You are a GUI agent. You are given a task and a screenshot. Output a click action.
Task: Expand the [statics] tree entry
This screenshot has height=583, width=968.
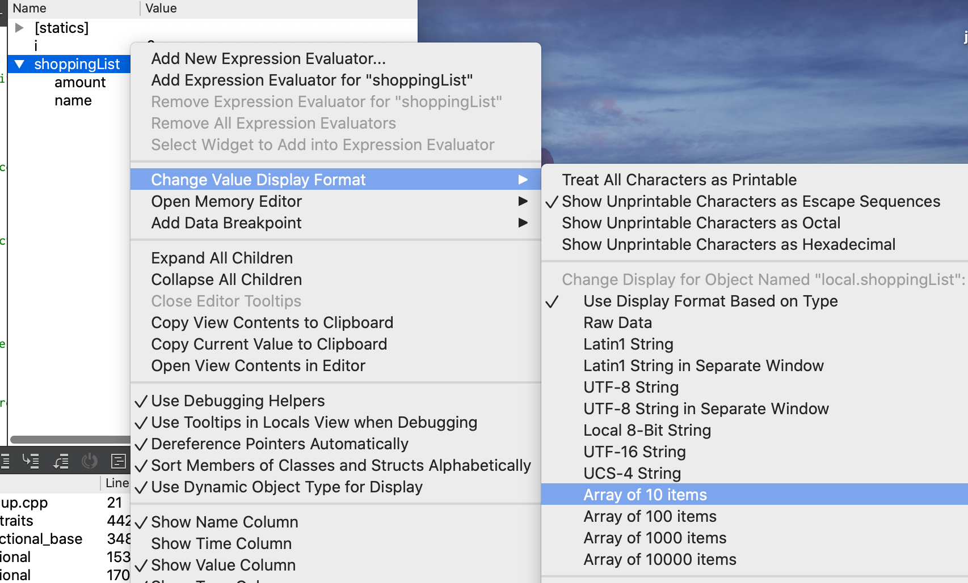pyautogui.click(x=19, y=27)
